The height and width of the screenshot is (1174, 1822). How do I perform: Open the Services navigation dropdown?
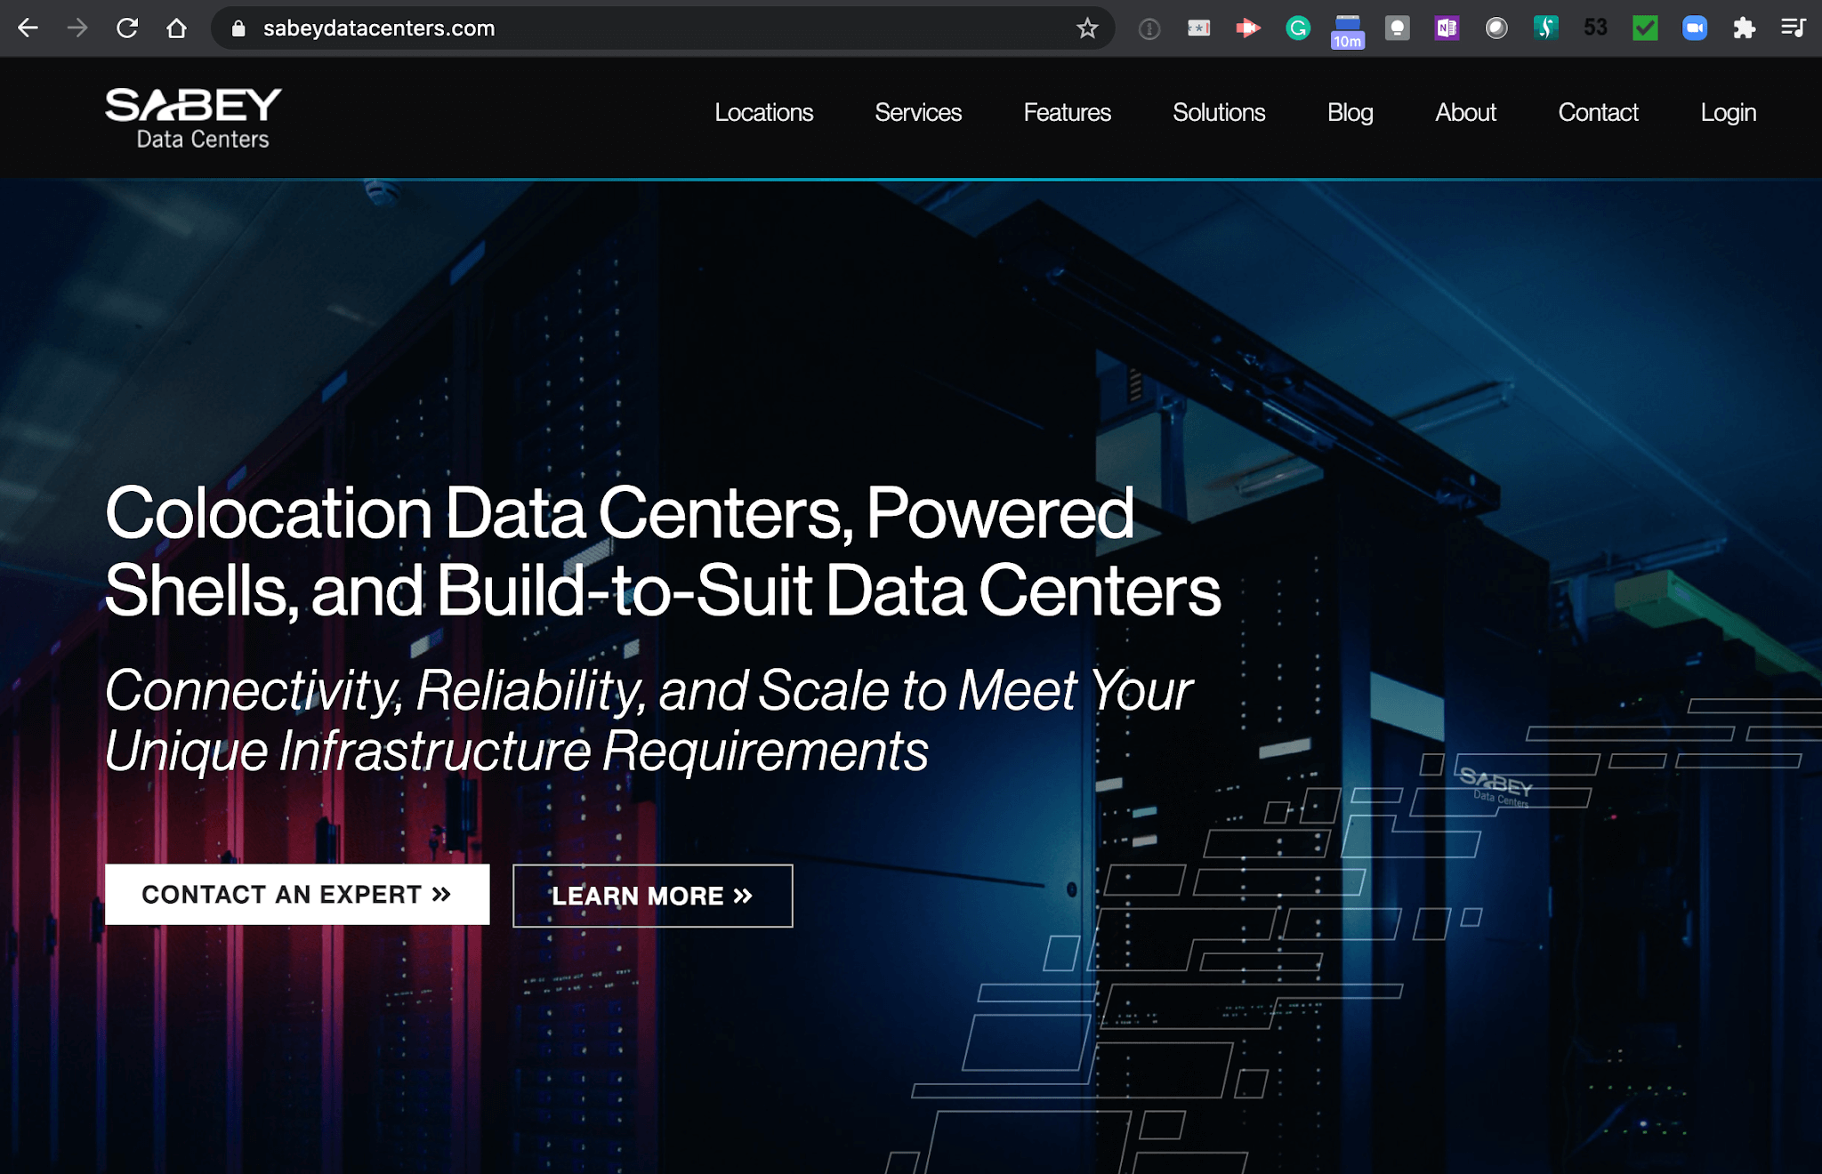coord(918,113)
